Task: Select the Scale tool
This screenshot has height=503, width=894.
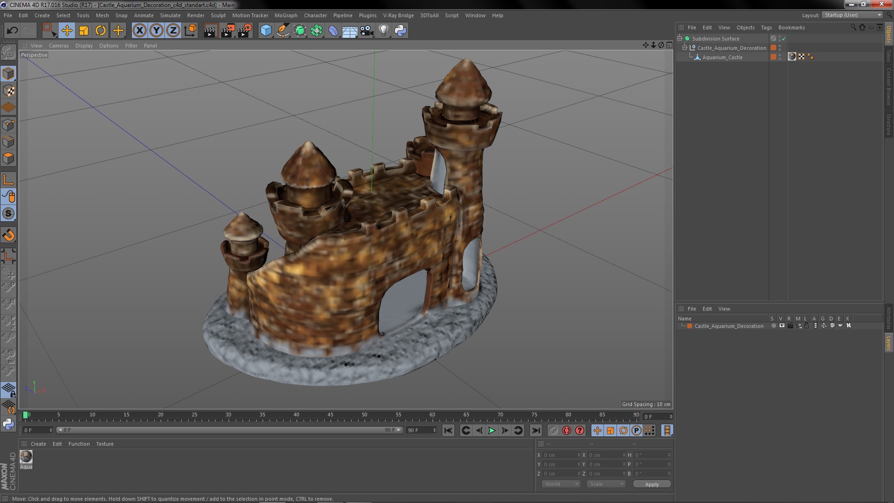Action: click(x=84, y=31)
